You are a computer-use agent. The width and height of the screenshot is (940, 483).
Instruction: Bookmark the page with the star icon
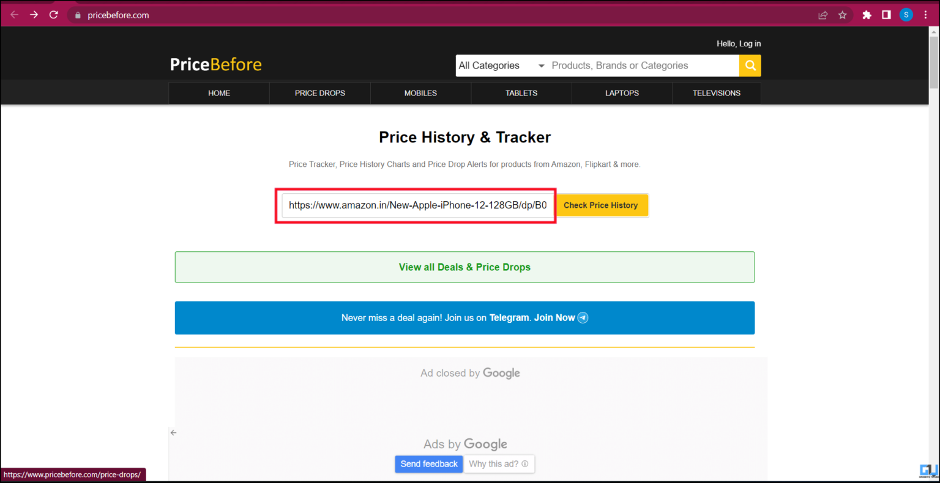coord(844,15)
